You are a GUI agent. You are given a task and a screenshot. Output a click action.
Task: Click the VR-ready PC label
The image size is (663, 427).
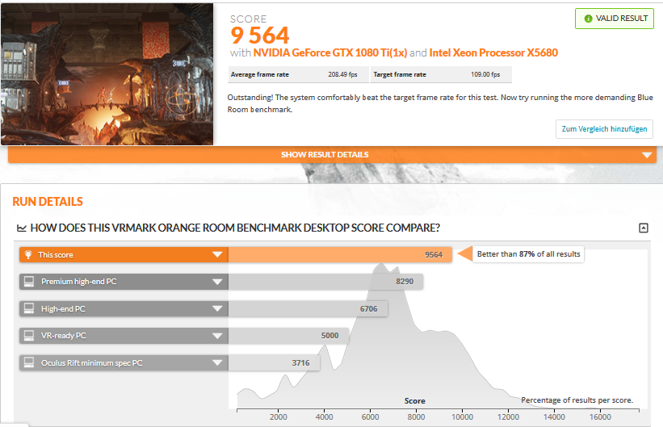pyautogui.click(x=64, y=336)
